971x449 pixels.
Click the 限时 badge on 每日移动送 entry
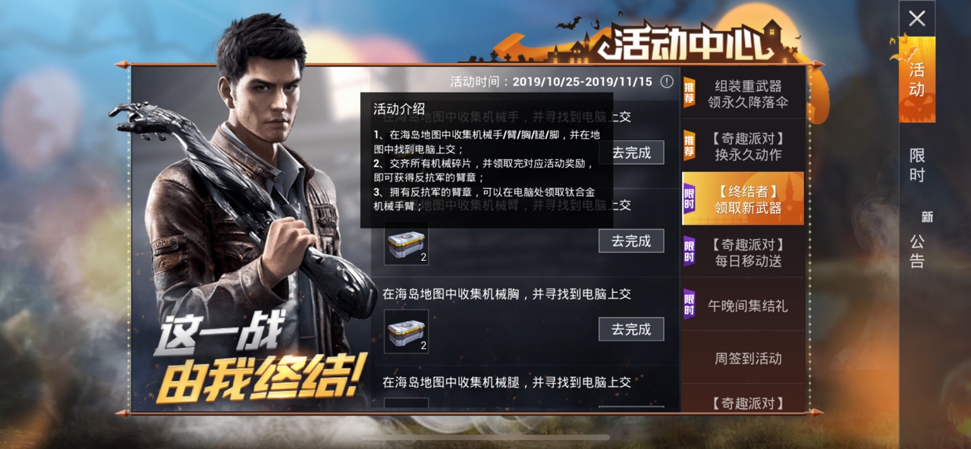(689, 251)
